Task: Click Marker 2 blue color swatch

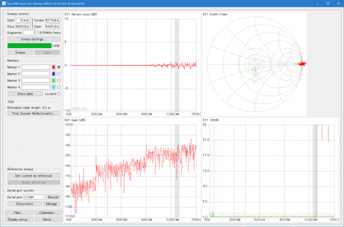Action: (53, 74)
